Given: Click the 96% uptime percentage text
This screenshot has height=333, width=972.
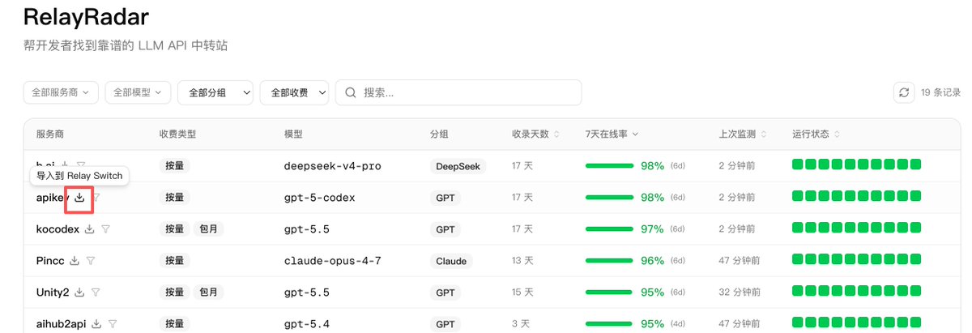Looking at the screenshot, I should click(652, 261).
